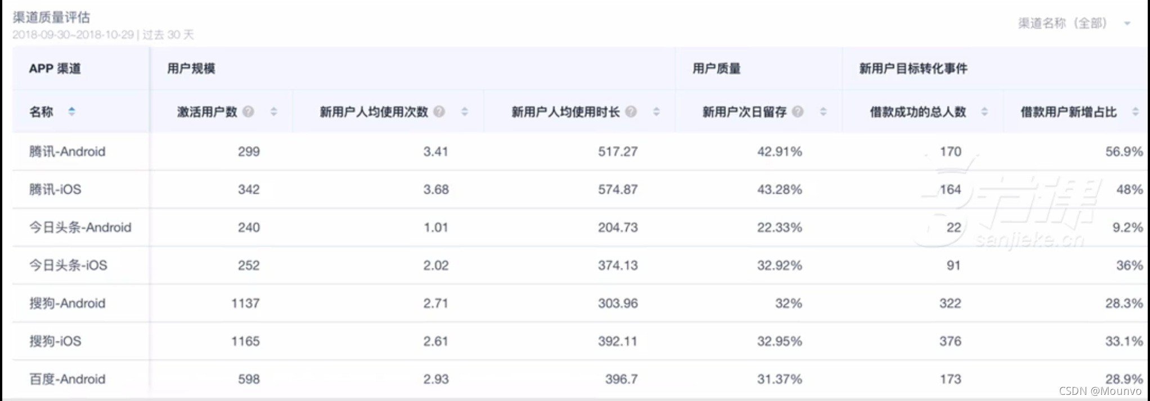Image resolution: width=1150 pixels, height=401 pixels.
Task: Click retention value 22.33%
Action: point(779,227)
